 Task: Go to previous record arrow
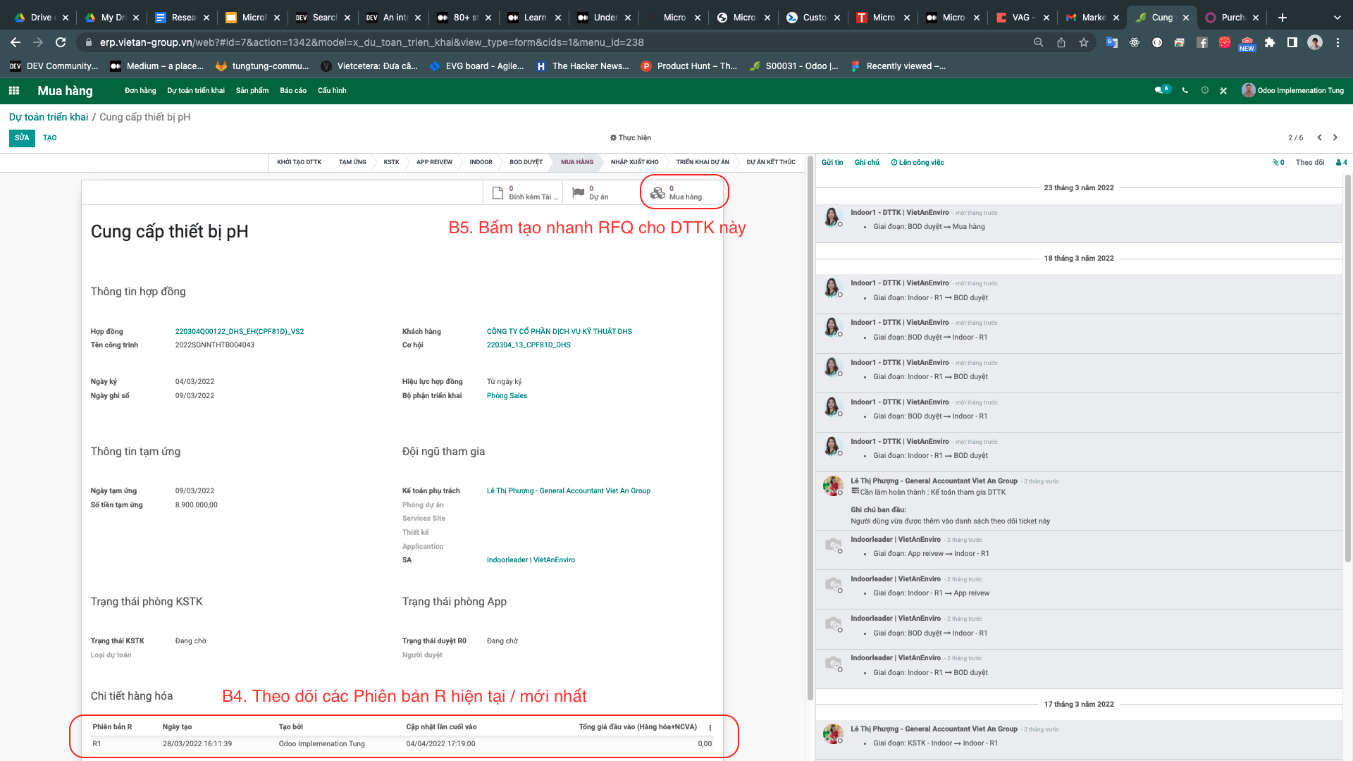click(1319, 137)
